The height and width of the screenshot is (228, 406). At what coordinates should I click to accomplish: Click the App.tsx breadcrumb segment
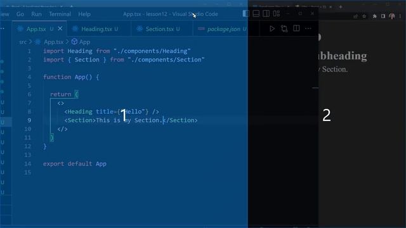(x=53, y=42)
